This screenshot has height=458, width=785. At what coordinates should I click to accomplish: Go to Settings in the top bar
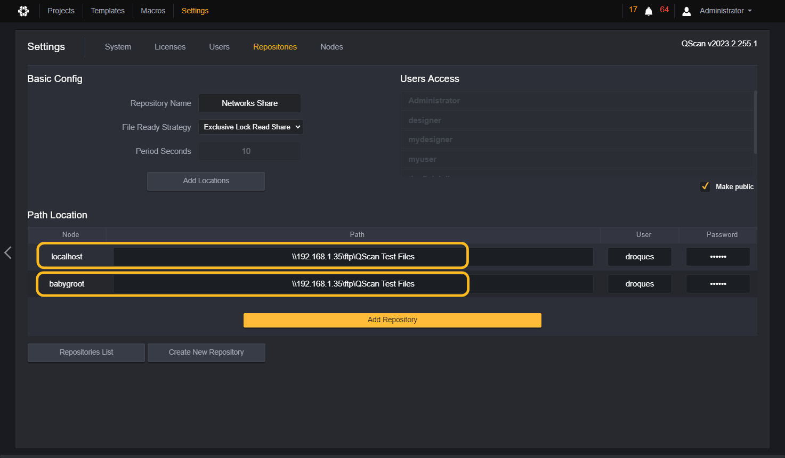[x=195, y=11]
